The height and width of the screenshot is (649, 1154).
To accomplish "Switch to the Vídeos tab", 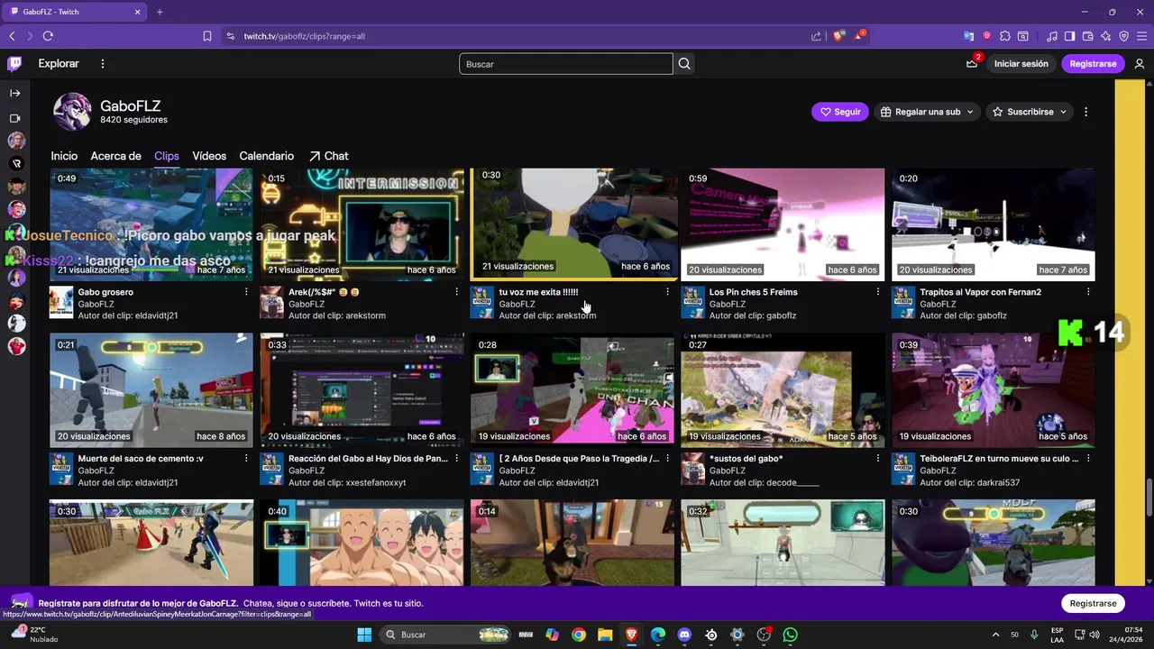I will 209,156.
